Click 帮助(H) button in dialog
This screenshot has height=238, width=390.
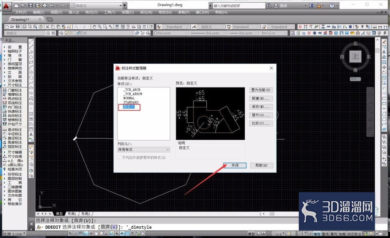(x=261, y=165)
